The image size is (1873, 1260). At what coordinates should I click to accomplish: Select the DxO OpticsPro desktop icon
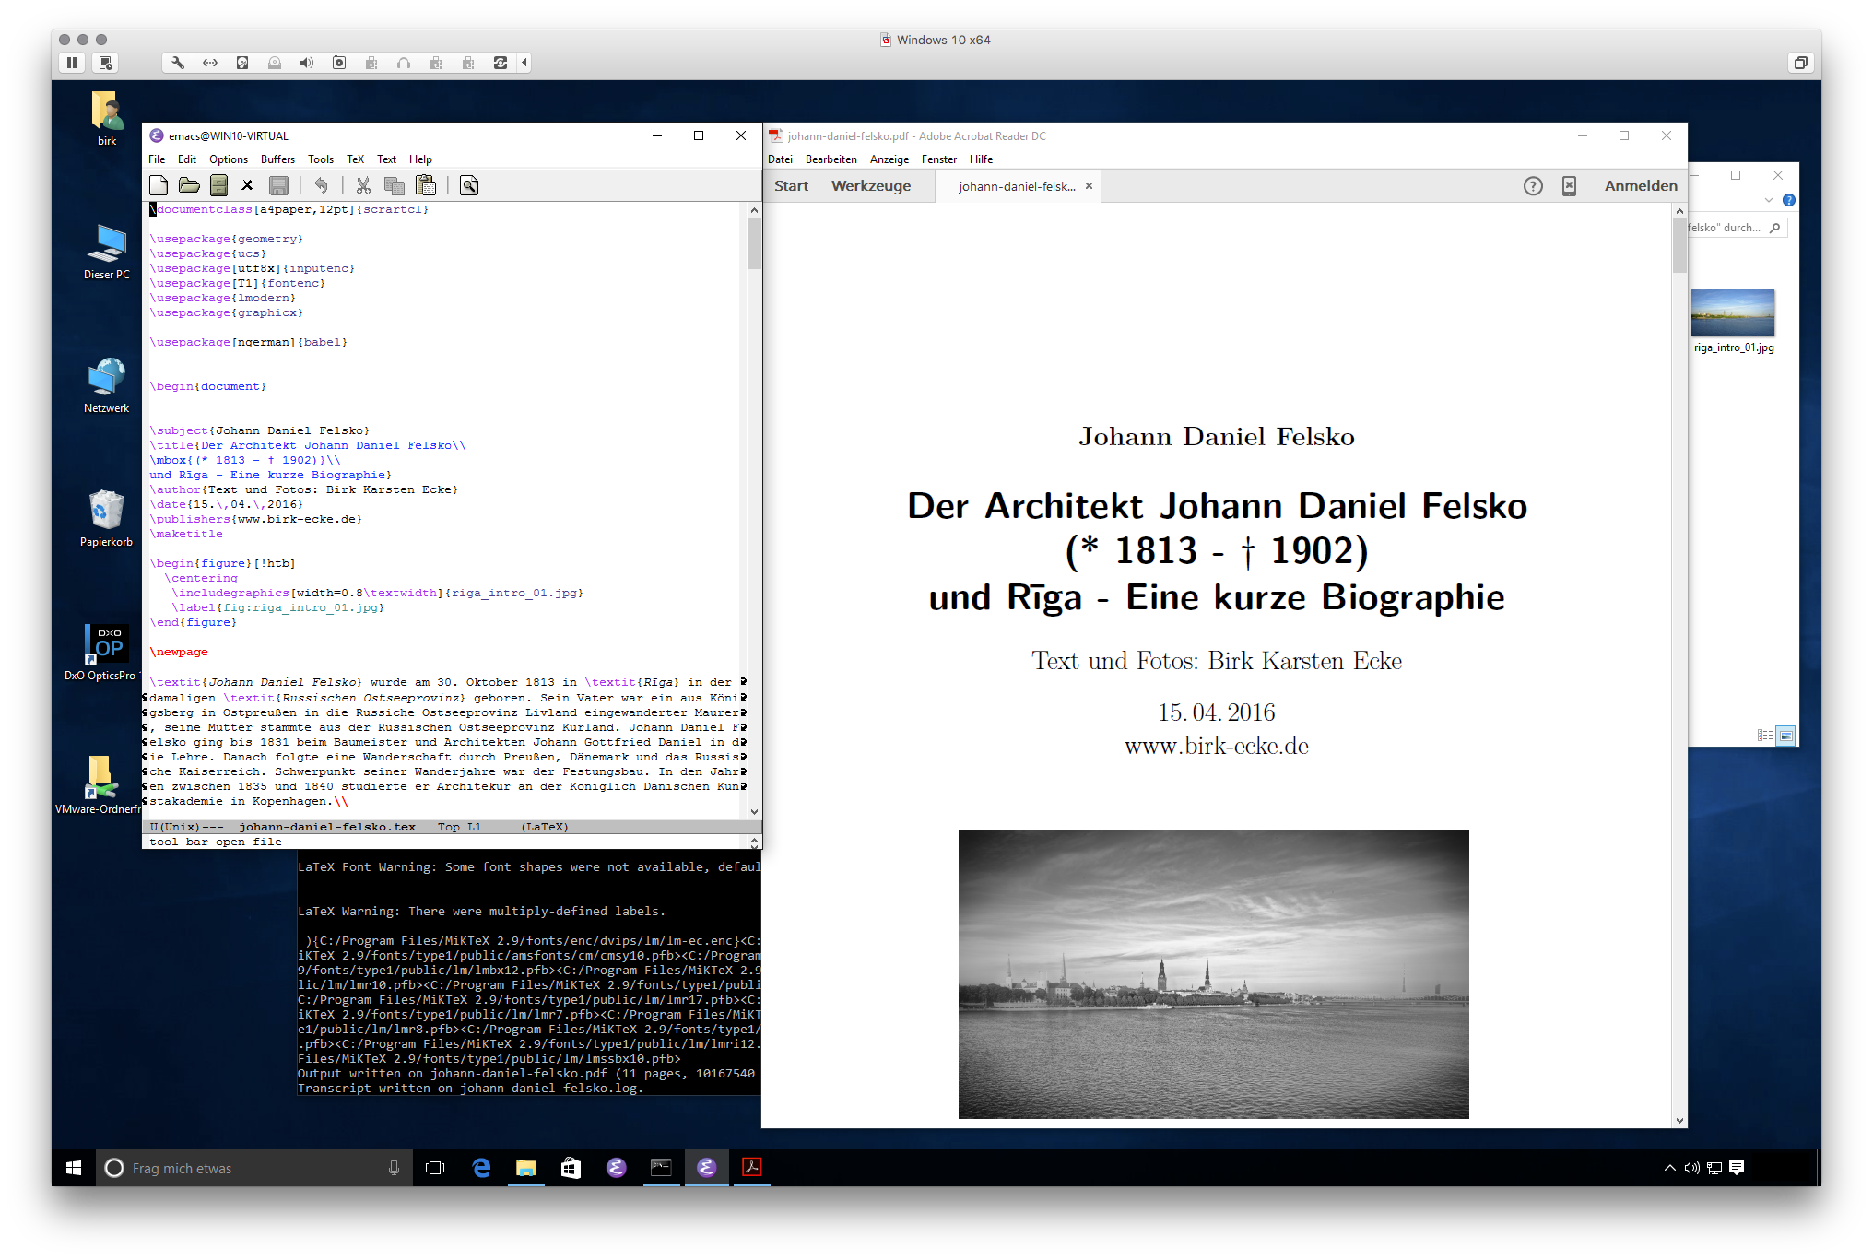(x=103, y=653)
